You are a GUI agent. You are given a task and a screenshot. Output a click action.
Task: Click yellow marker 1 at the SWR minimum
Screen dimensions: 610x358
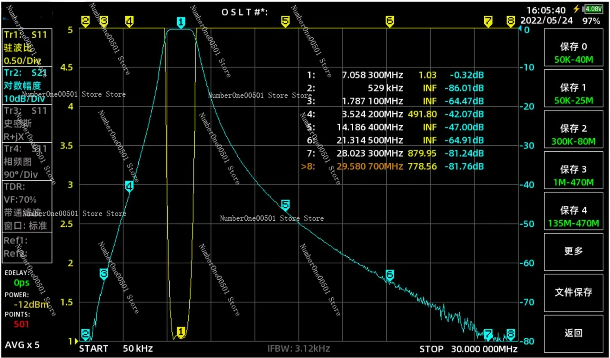[181, 332]
